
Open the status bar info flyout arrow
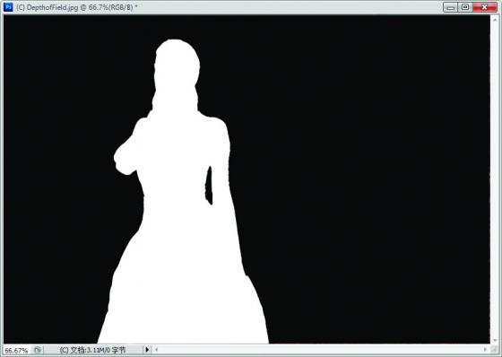point(147,350)
